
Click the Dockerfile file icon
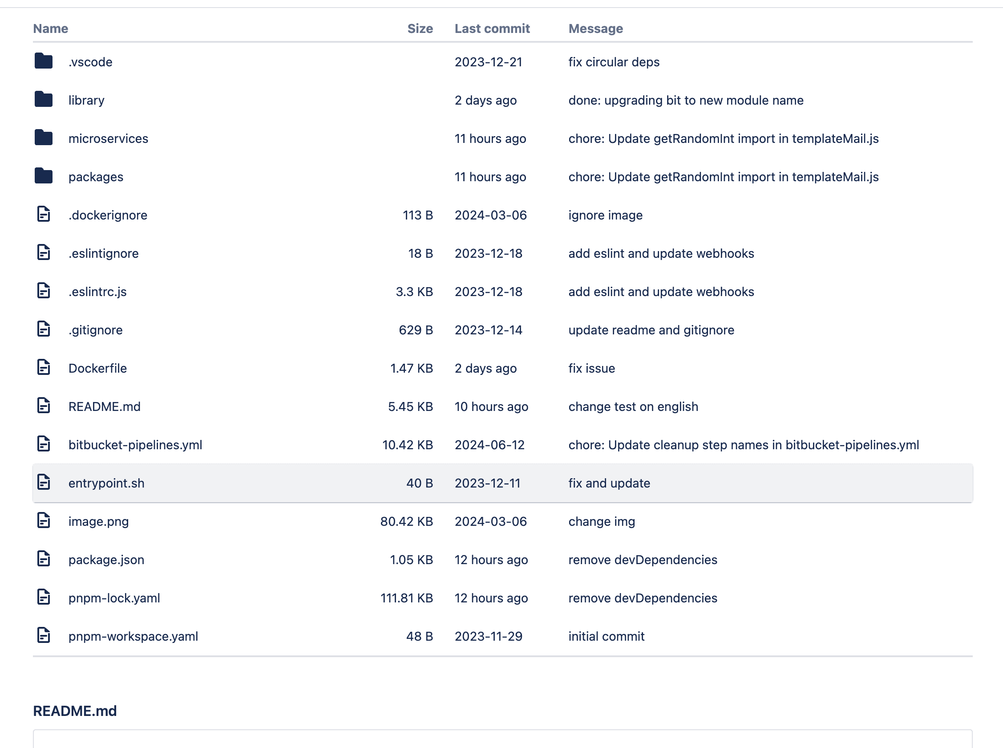43,368
